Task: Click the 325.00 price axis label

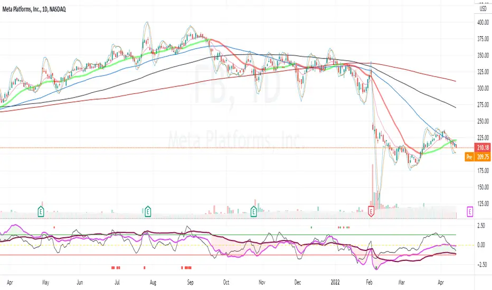Action: (x=483, y=72)
